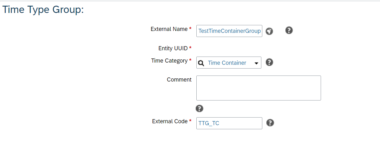Click the magnifier icon in Time Category
The height and width of the screenshot is (146, 380).
point(201,63)
